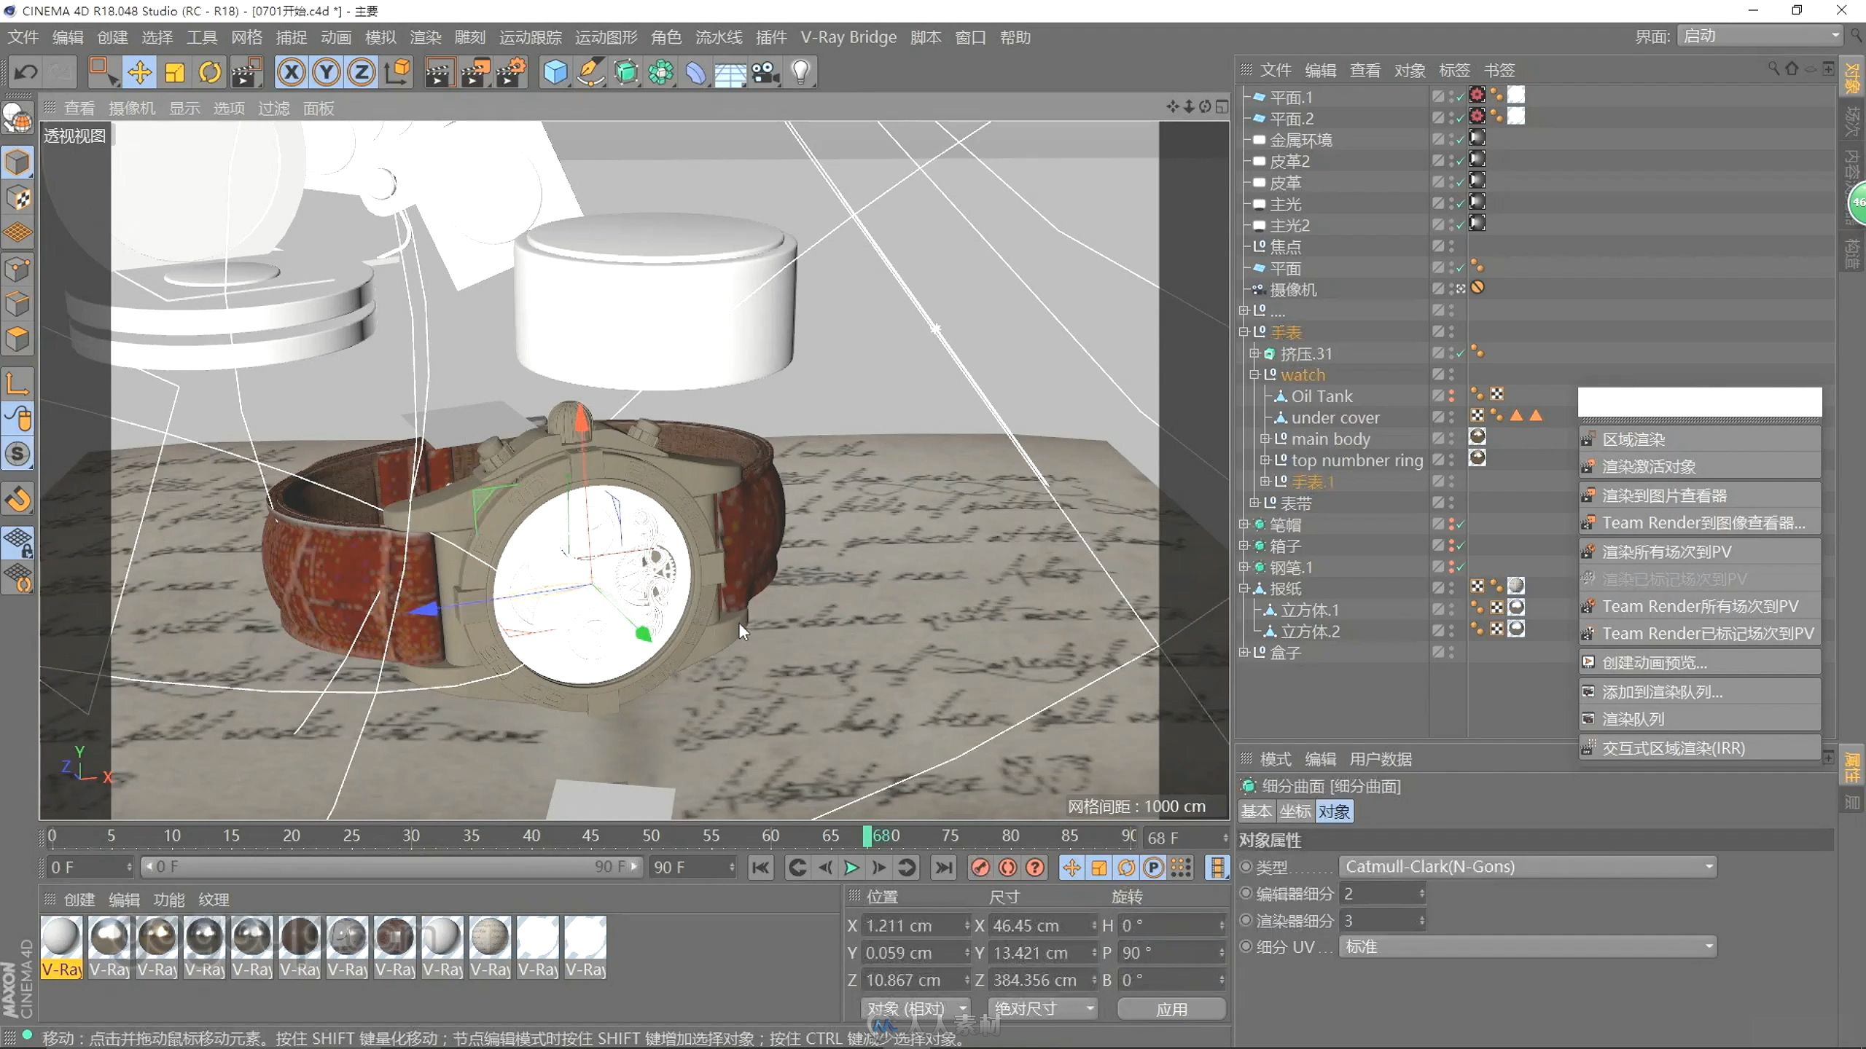This screenshot has width=1866, height=1049.
Task: Select 添加到渲染队列 menu entry
Action: [1700, 691]
